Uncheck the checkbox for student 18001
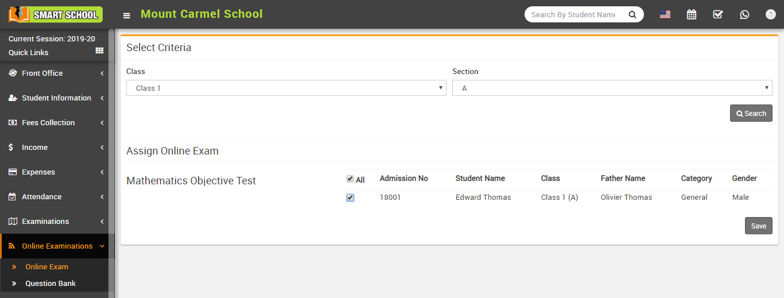The height and width of the screenshot is (298, 784). point(350,198)
